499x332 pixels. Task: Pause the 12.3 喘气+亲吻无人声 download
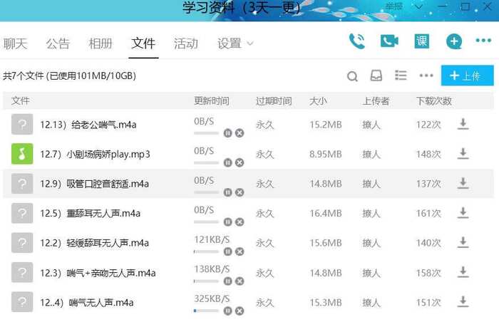click(227, 281)
